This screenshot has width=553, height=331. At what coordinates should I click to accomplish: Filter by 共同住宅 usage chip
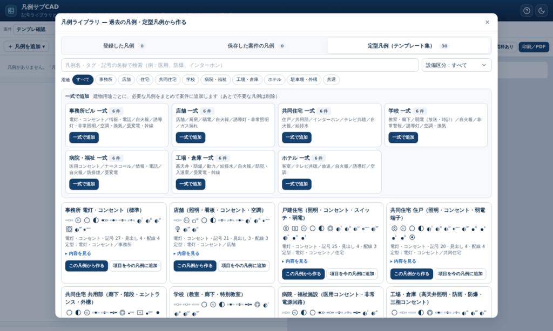pos(167,80)
